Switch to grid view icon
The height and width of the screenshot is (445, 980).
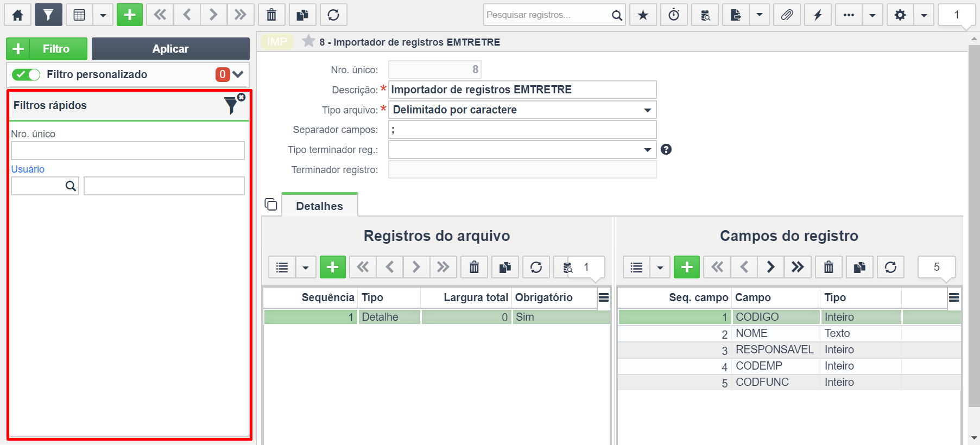tap(79, 15)
